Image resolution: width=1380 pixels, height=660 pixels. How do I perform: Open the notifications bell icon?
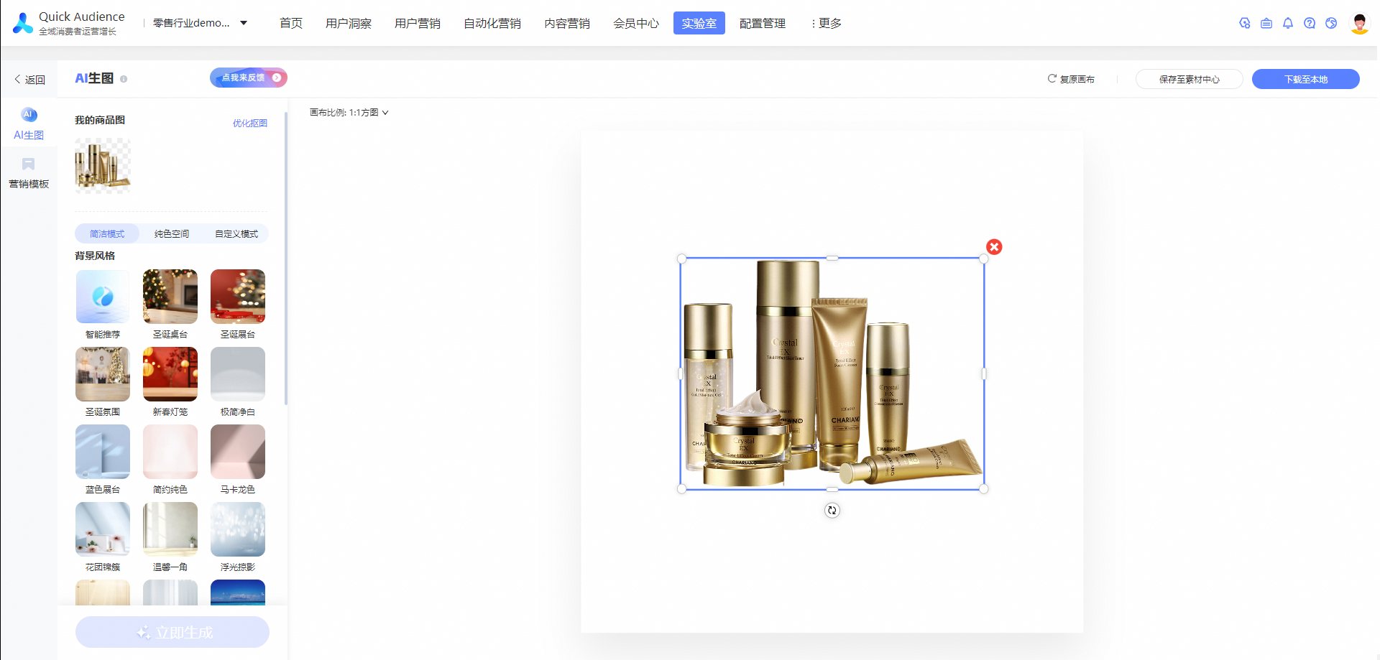tap(1288, 23)
